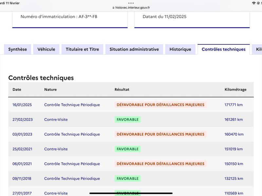Click Contre-Visite in the 27/02/2023 row

click(x=56, y=120)
